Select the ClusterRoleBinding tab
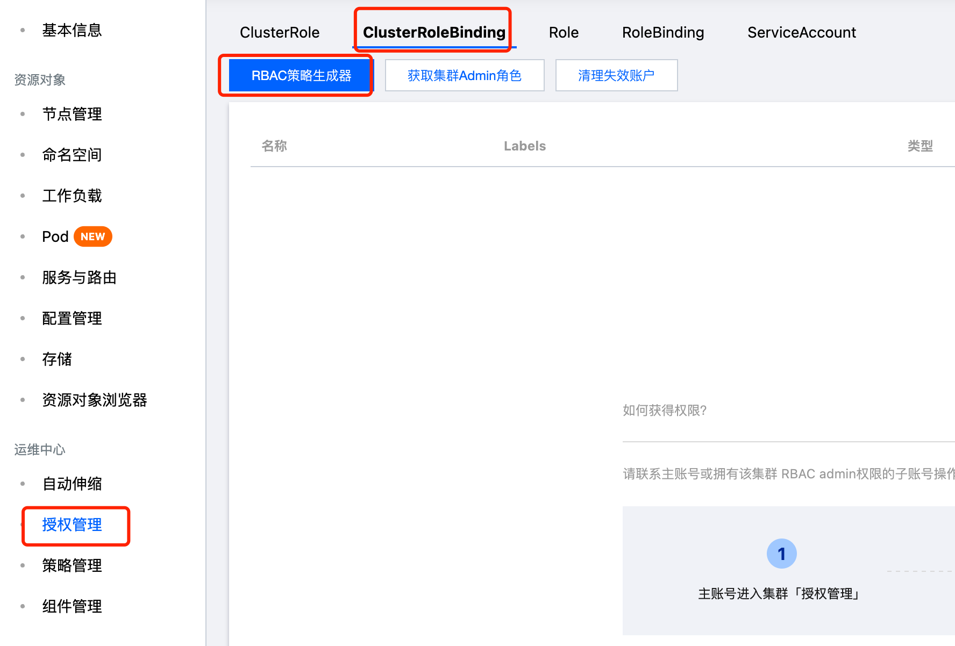 [x=434, y=33]
